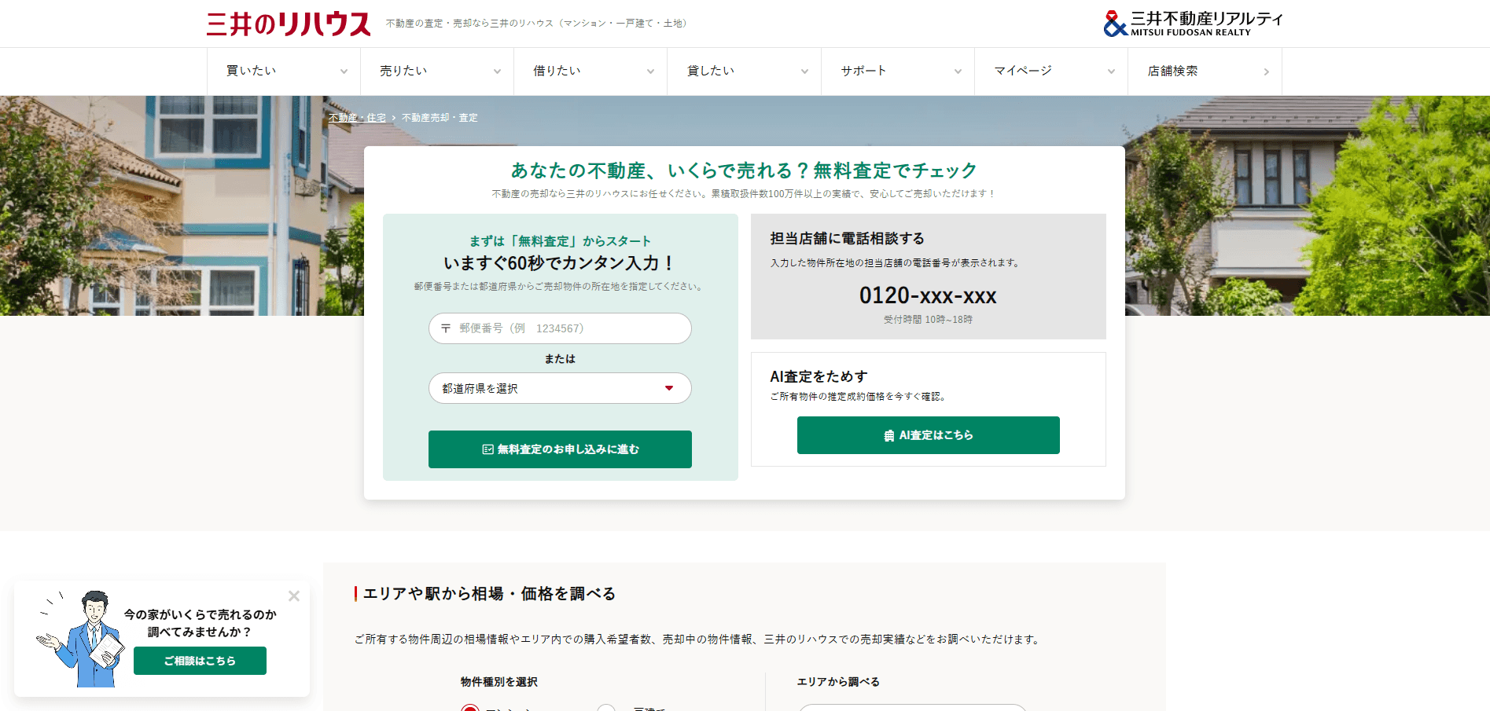This screenshot has height=711, width=1490.
Task: Open the 貸したい menu
Action: coord(745,71)
